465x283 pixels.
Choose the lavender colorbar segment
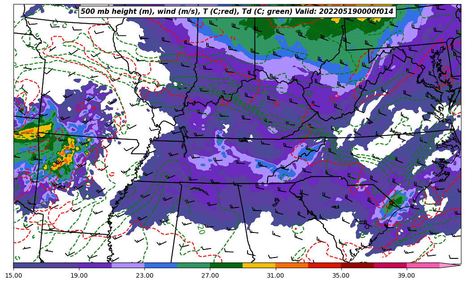[x=128, y=265]
